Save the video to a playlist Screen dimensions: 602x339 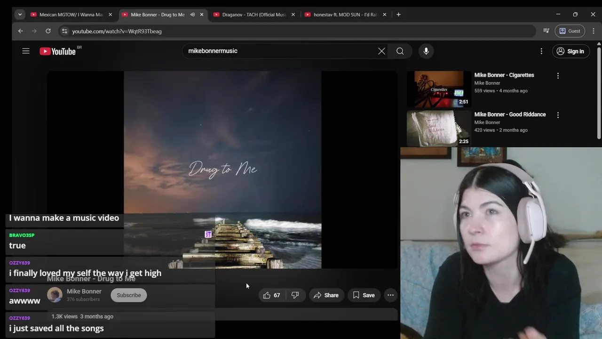tap(364, 295)
